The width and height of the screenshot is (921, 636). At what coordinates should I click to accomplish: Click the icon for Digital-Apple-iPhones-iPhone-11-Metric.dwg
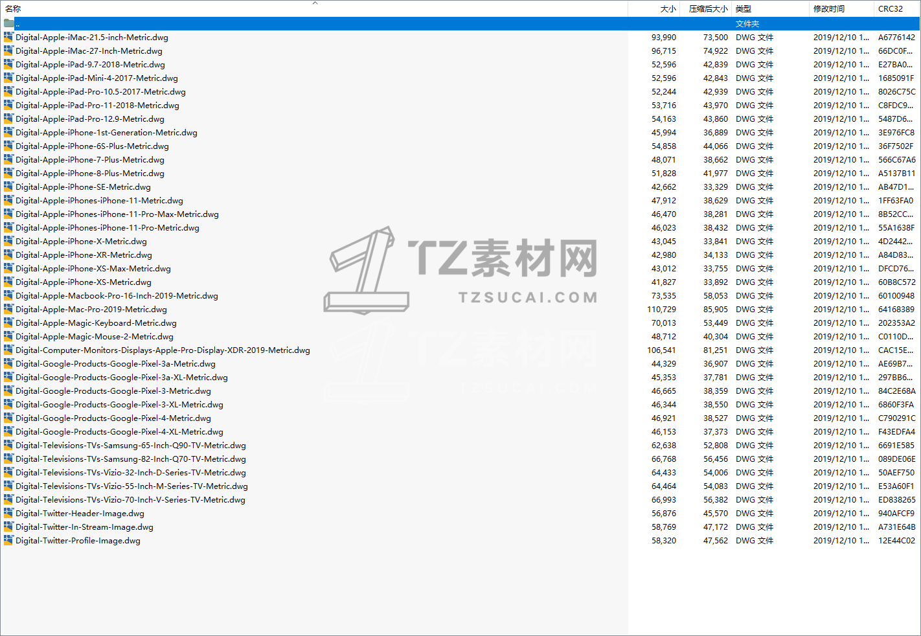[x=8, y=201]
